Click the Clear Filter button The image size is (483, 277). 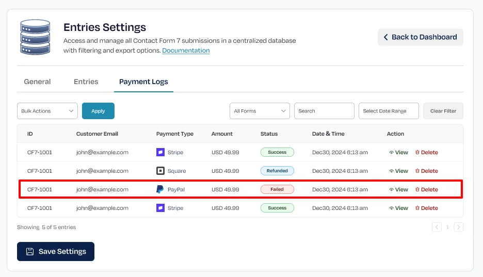pos(443,111)
